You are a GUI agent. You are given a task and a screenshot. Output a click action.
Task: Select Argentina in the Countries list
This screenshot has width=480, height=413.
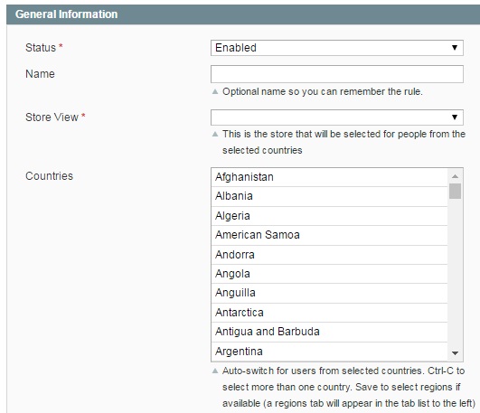[329, 352]
